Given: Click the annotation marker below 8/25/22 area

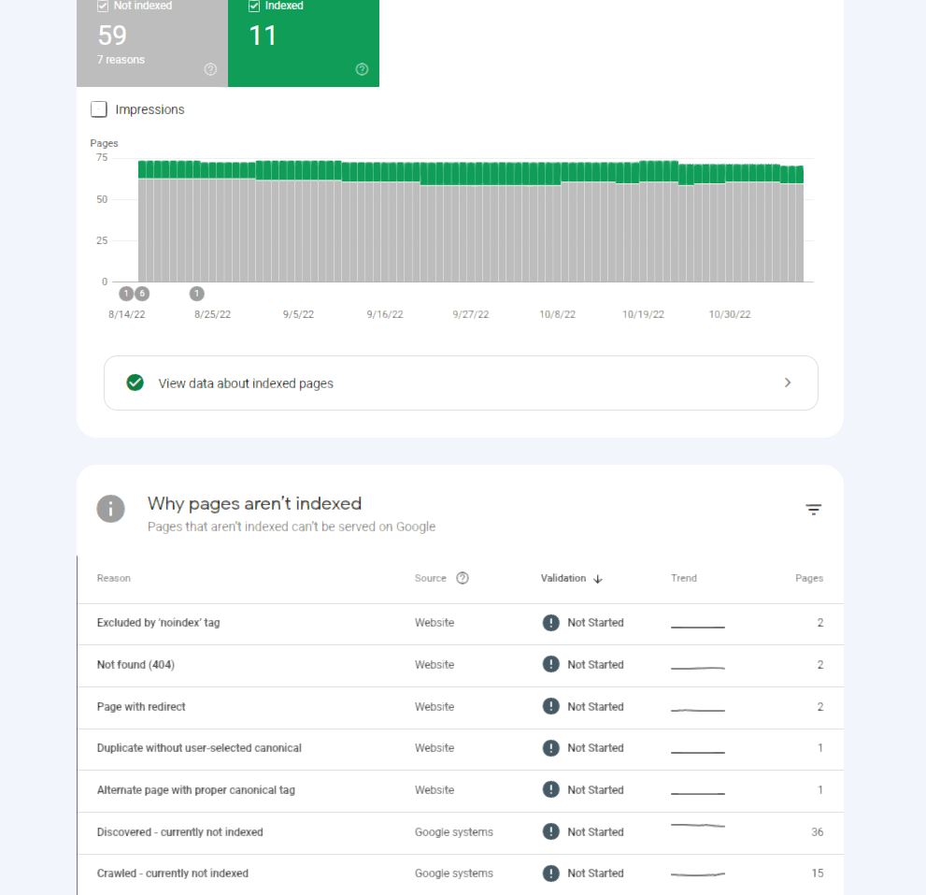Looking at the screenshot, I should pos(196,294).
